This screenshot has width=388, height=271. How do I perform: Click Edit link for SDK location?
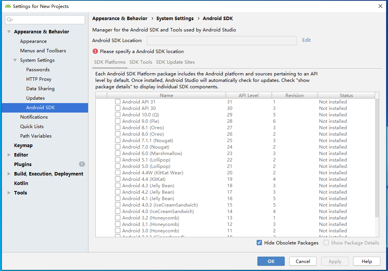[306, 40]
